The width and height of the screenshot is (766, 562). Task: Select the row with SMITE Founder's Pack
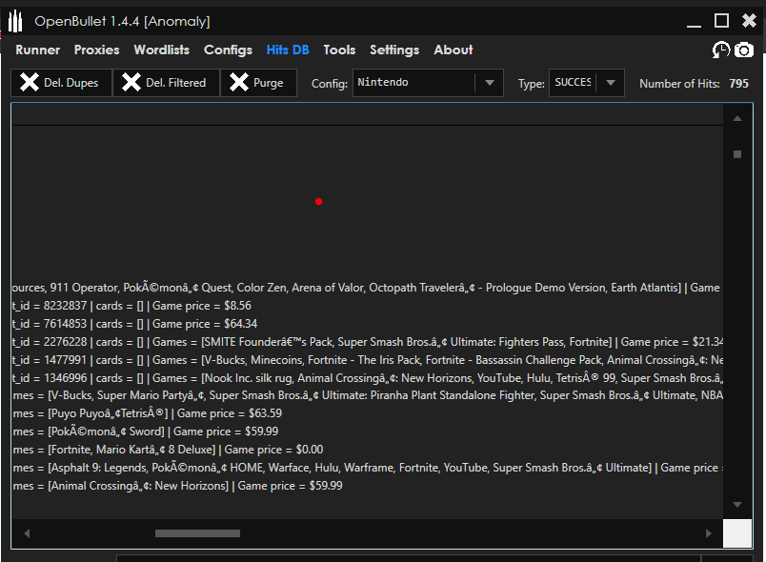(368, 342)
